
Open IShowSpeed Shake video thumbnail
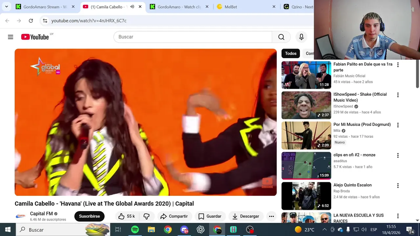pos(306,105)
